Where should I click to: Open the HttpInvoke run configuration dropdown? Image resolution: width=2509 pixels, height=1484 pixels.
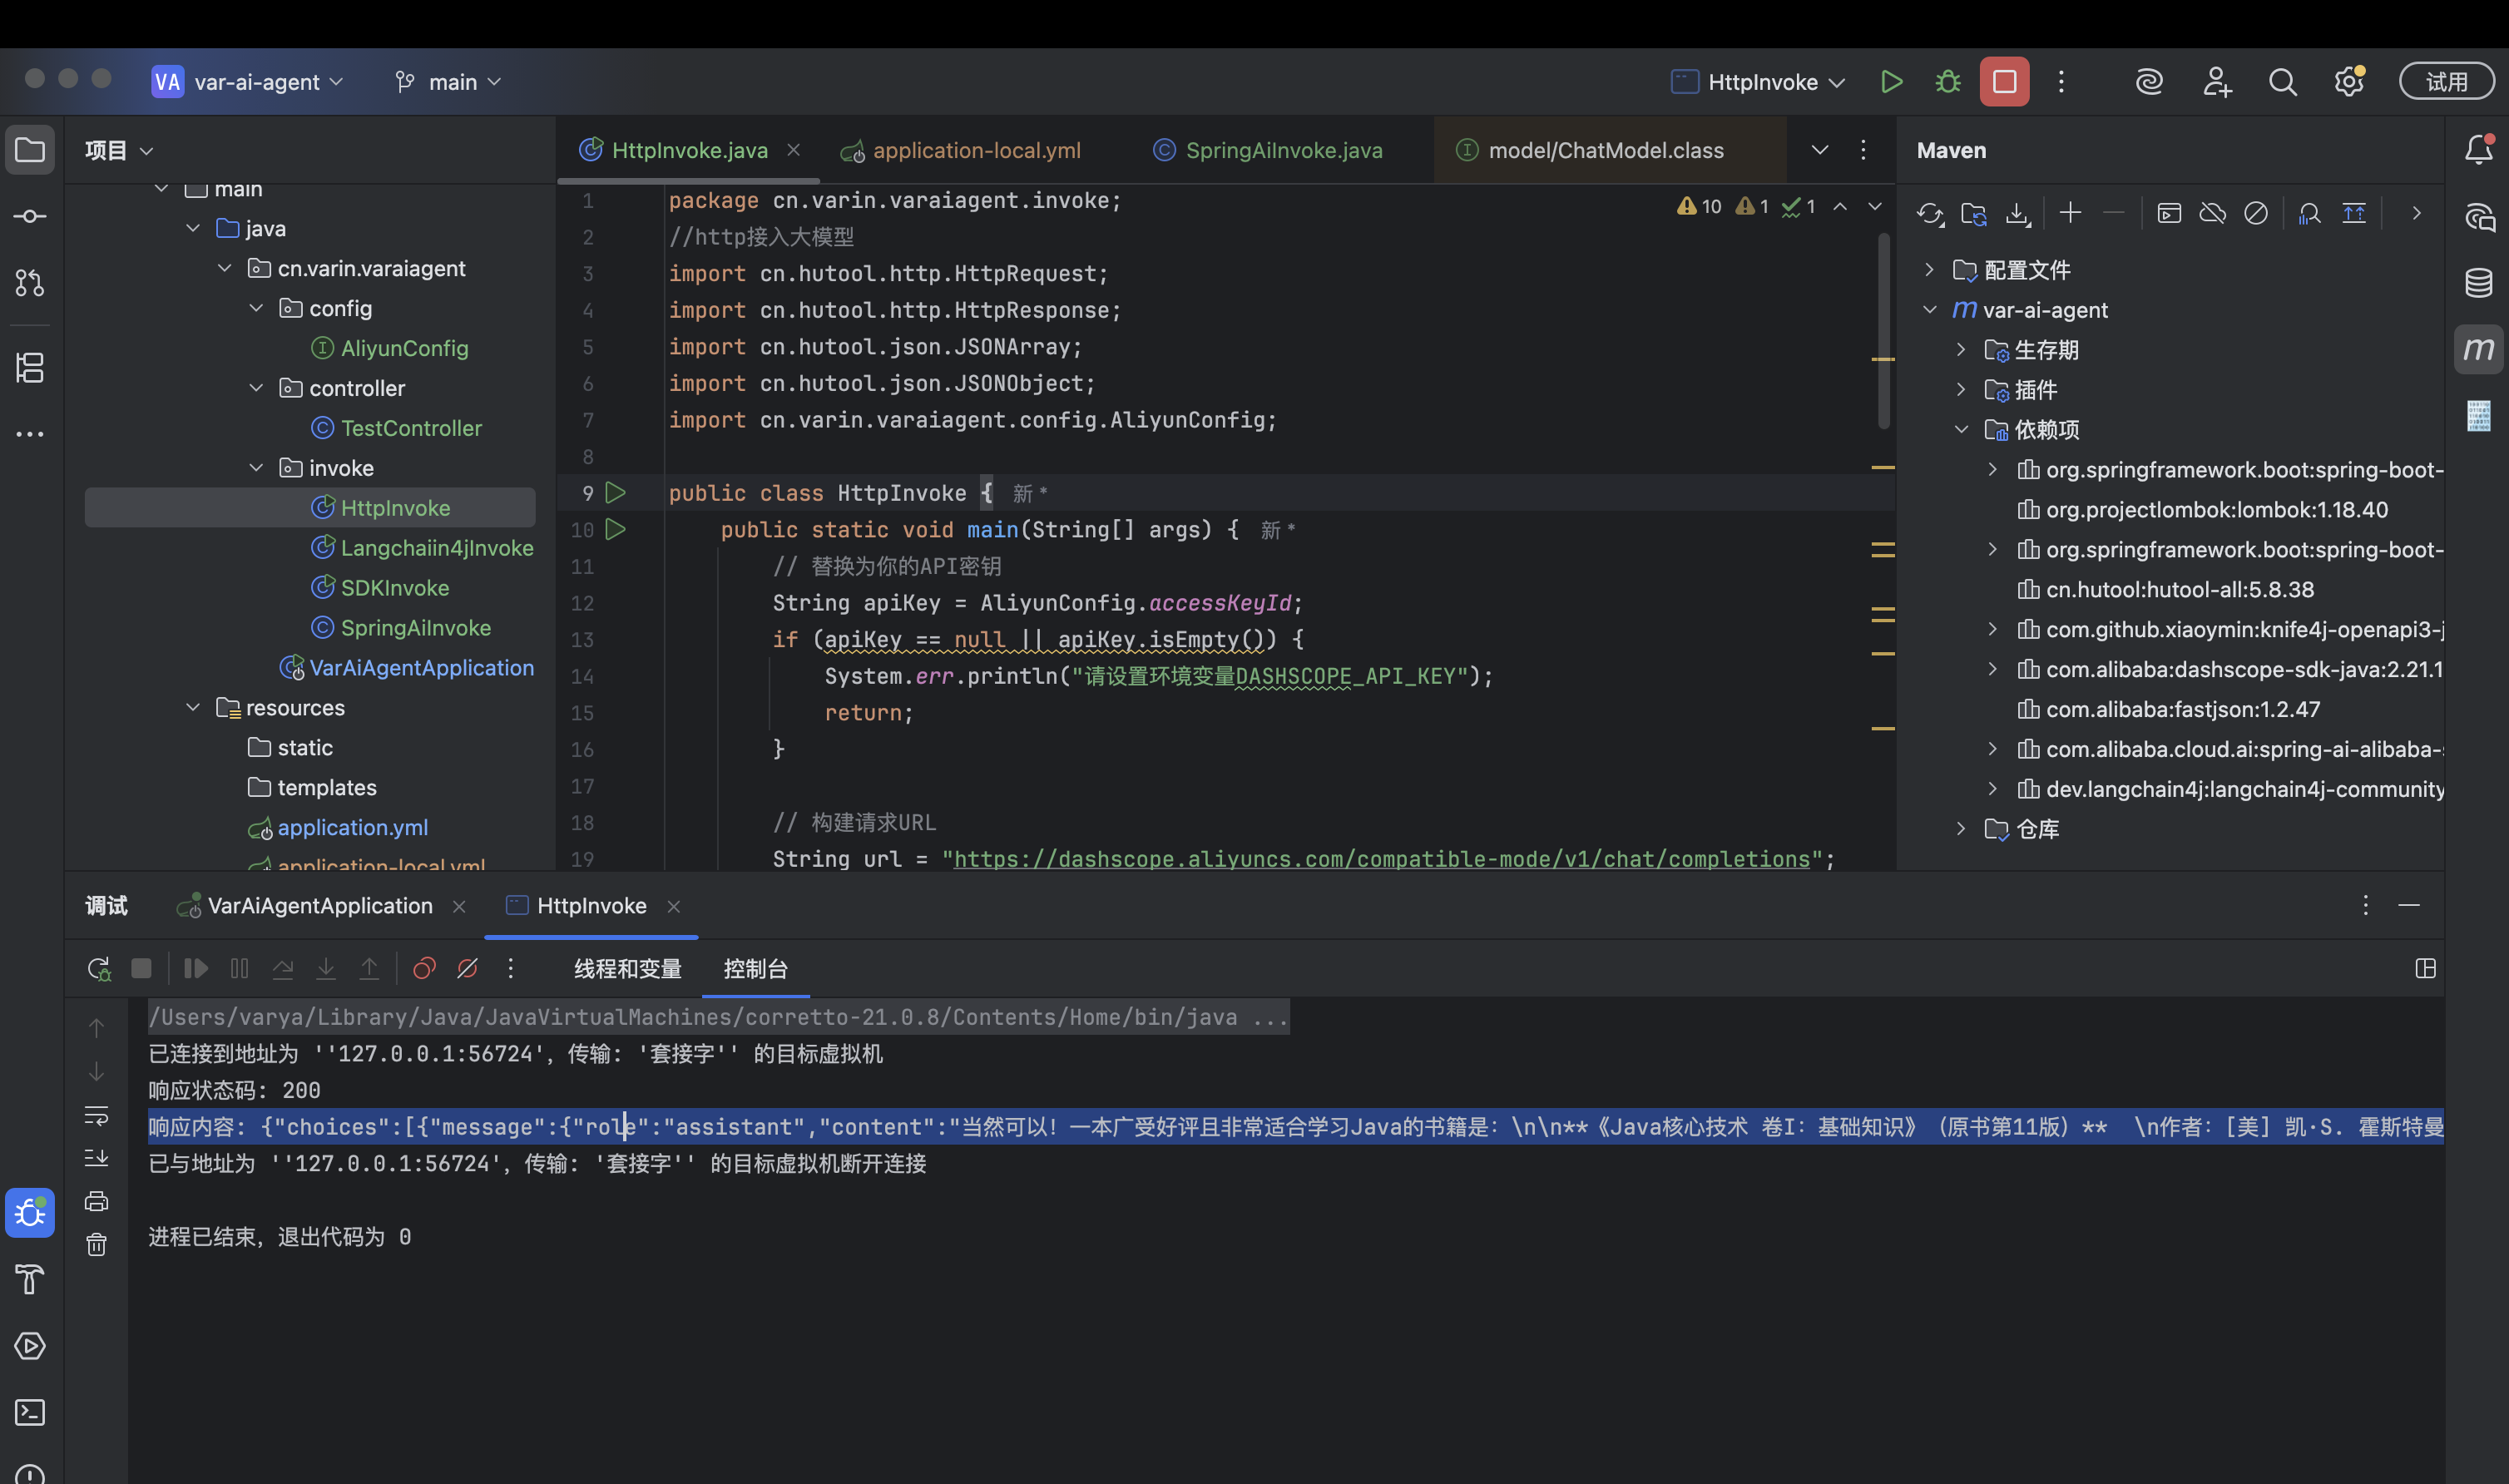pyautogui.click(x=1758, y=82)
